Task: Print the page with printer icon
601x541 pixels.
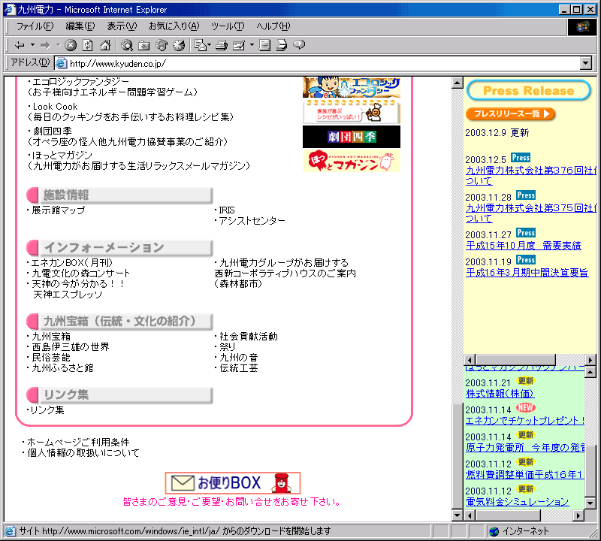Action: point(222,45)
